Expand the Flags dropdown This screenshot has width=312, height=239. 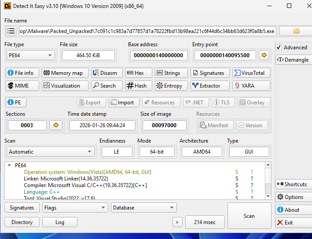click(x=74, y=208)
